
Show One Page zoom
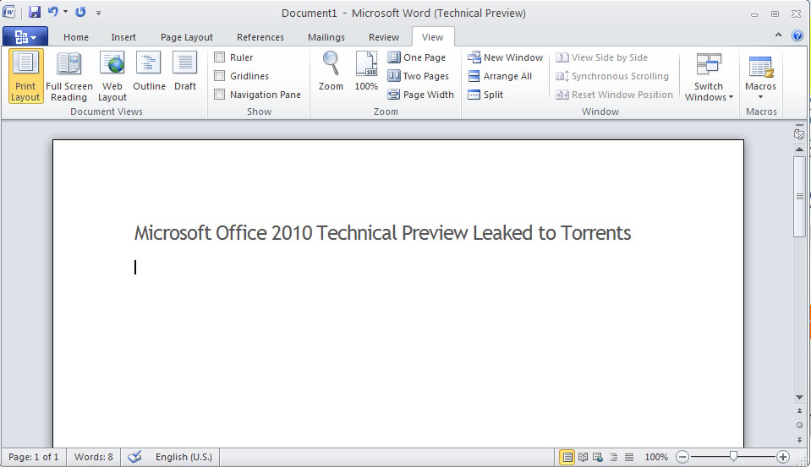[417, 57]
